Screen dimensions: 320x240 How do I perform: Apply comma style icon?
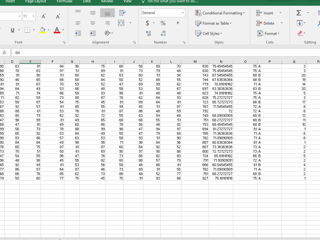coord(178,23)
